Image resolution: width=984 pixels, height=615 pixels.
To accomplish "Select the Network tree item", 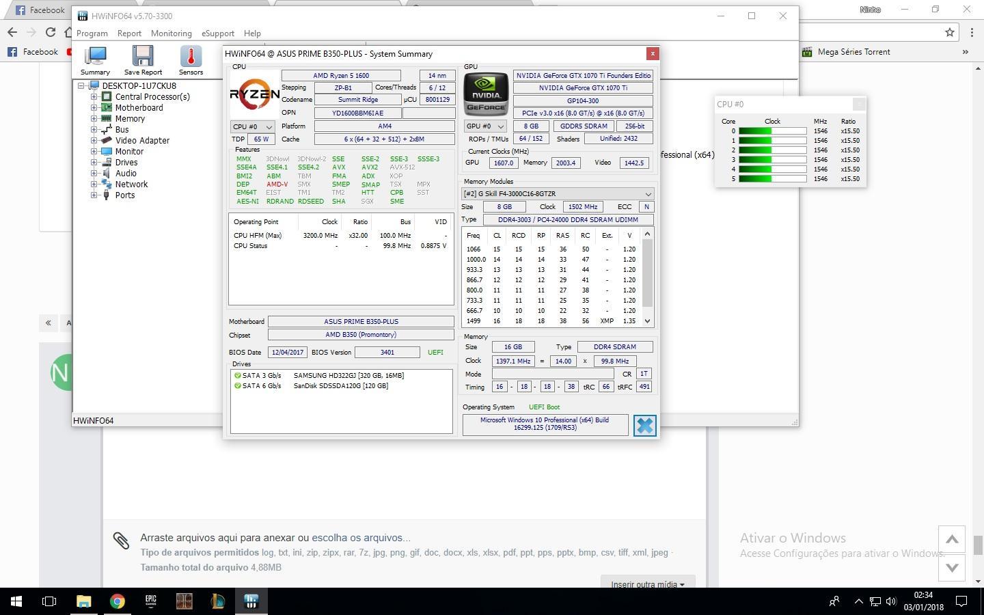I will [x=131, y=184].
